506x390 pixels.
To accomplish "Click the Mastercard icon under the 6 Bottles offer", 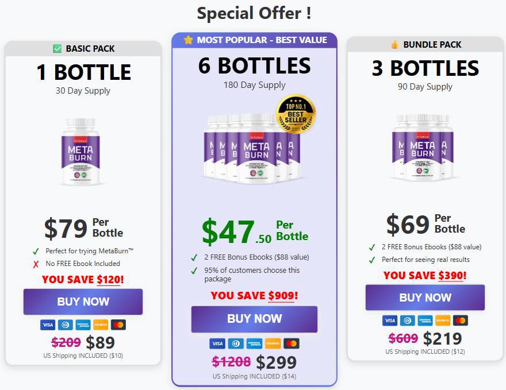I will pyautogui.click(x=292, y=343).
